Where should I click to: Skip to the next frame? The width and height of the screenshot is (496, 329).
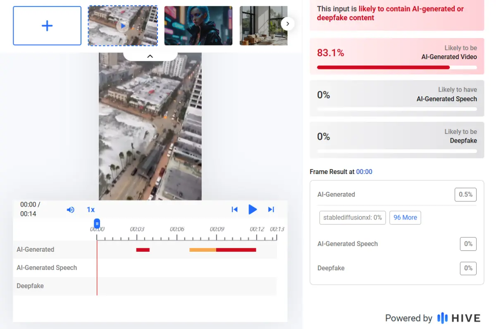(271, 210)
